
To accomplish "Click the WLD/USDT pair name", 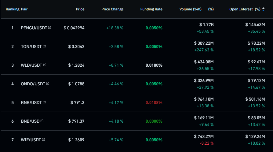I will point(31,65).
